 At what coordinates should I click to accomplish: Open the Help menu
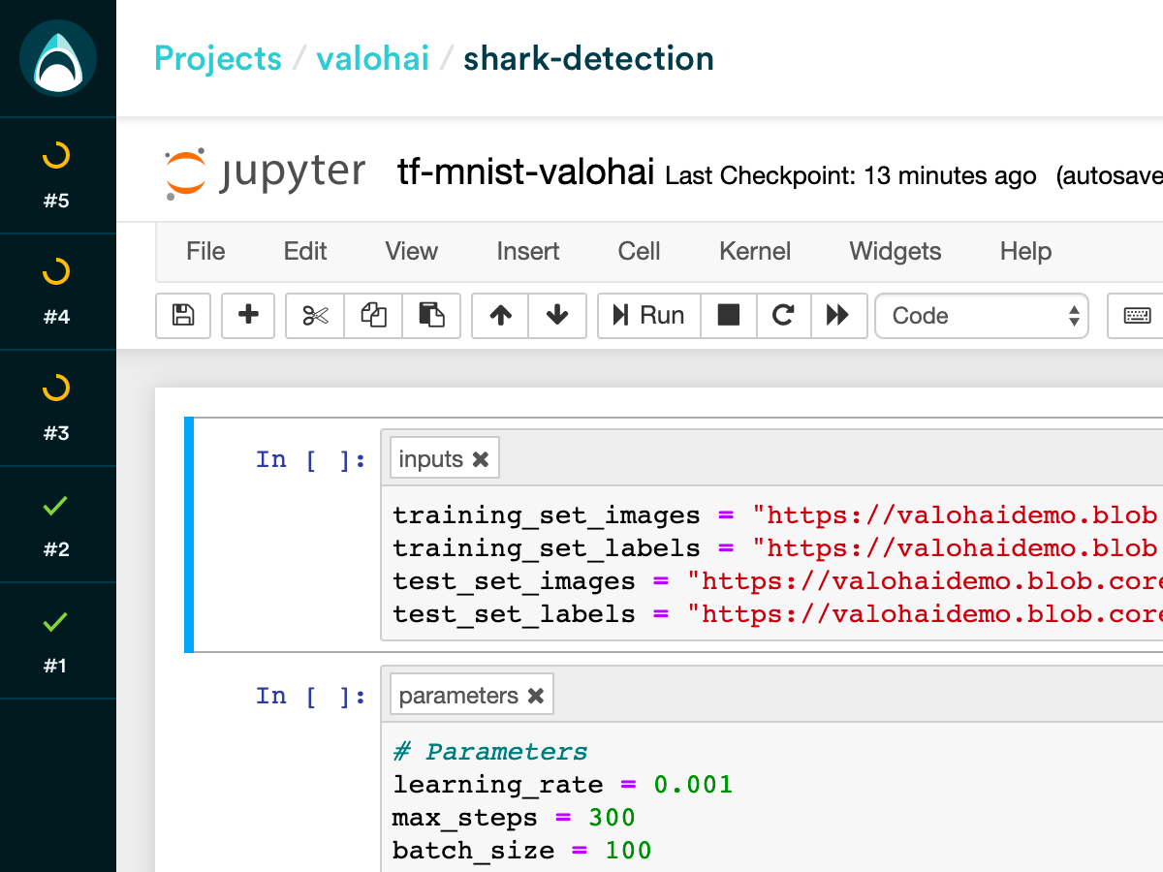tap(1025, 251)
